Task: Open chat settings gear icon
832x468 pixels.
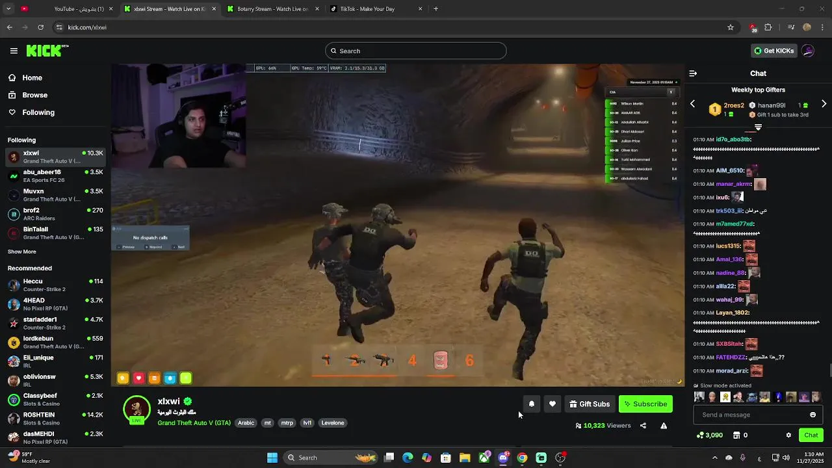Action: click(x=788, y=435)
